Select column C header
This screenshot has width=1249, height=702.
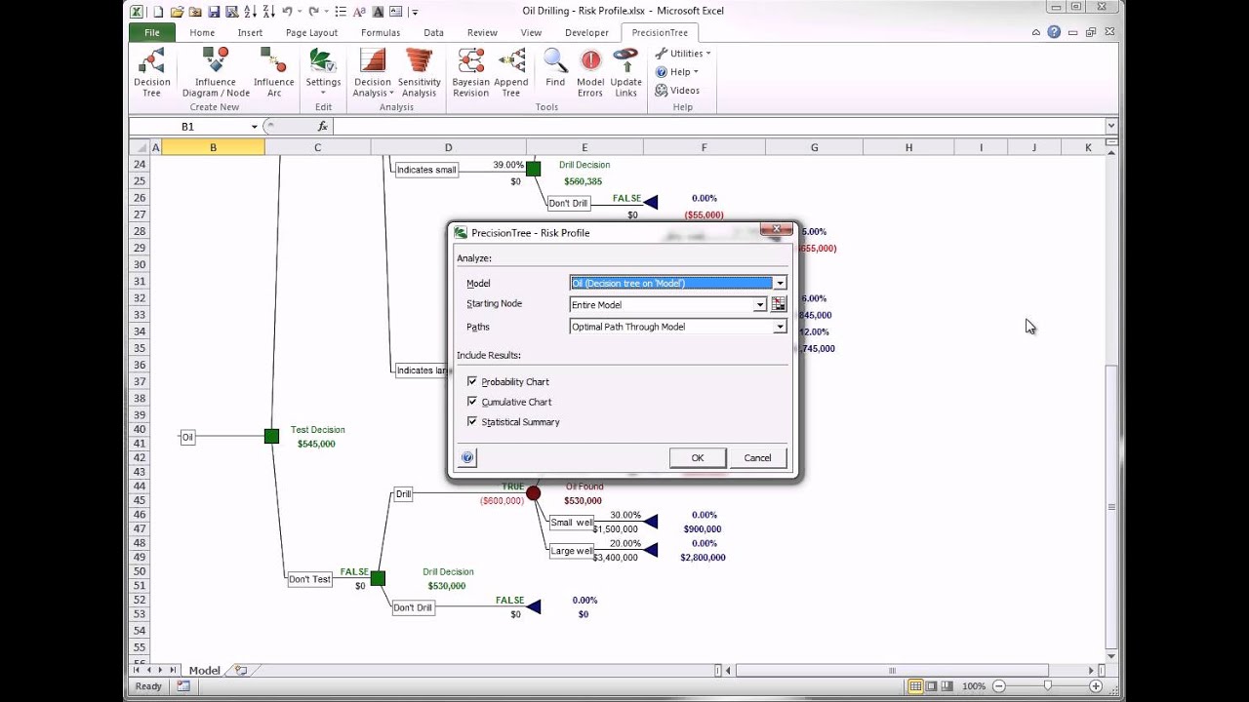click(317, 147)
